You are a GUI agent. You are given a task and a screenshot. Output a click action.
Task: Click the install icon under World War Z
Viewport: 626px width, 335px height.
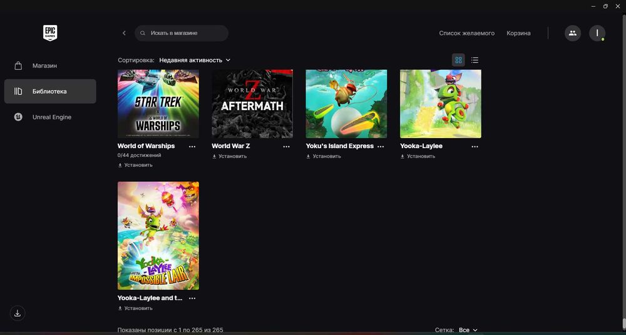(x=214, y=156)
